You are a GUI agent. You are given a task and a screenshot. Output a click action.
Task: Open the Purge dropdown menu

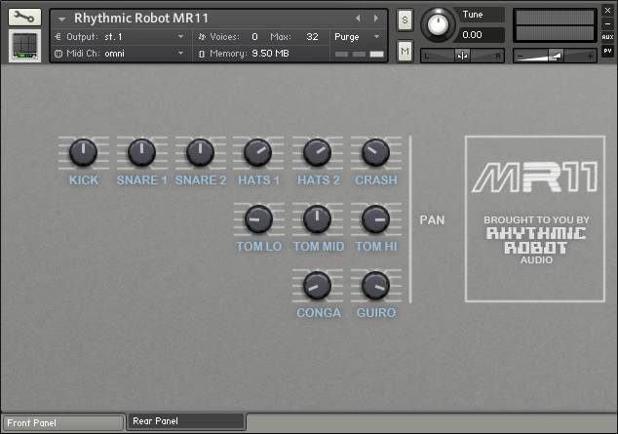pos(357,37)
